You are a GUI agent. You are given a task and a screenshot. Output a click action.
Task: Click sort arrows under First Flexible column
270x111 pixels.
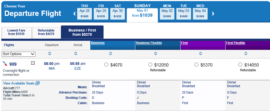coord(246,54)
